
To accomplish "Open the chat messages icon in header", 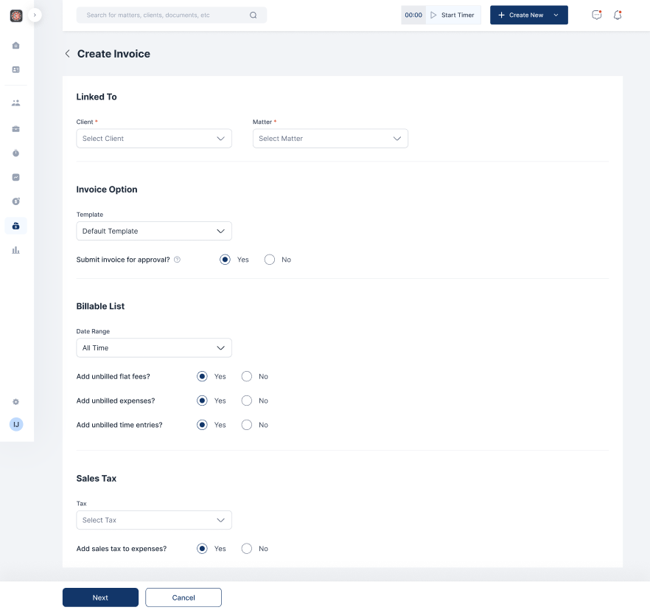I will tap(597, 15).
